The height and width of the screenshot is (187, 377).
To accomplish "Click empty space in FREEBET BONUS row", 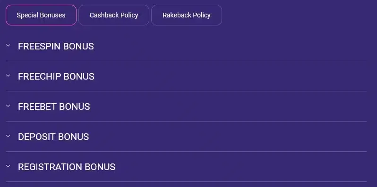I will coord(228,106).
